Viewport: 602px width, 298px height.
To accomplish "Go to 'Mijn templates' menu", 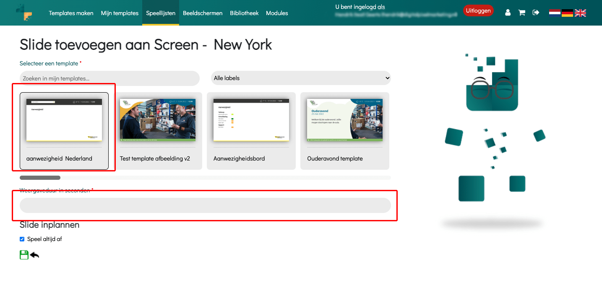I will coord(120,13).
